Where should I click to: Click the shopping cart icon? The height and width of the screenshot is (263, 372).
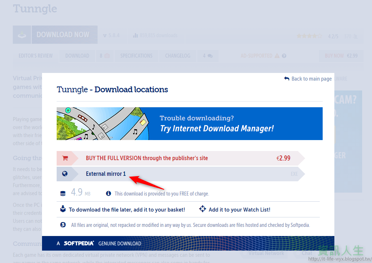point(65,158)
